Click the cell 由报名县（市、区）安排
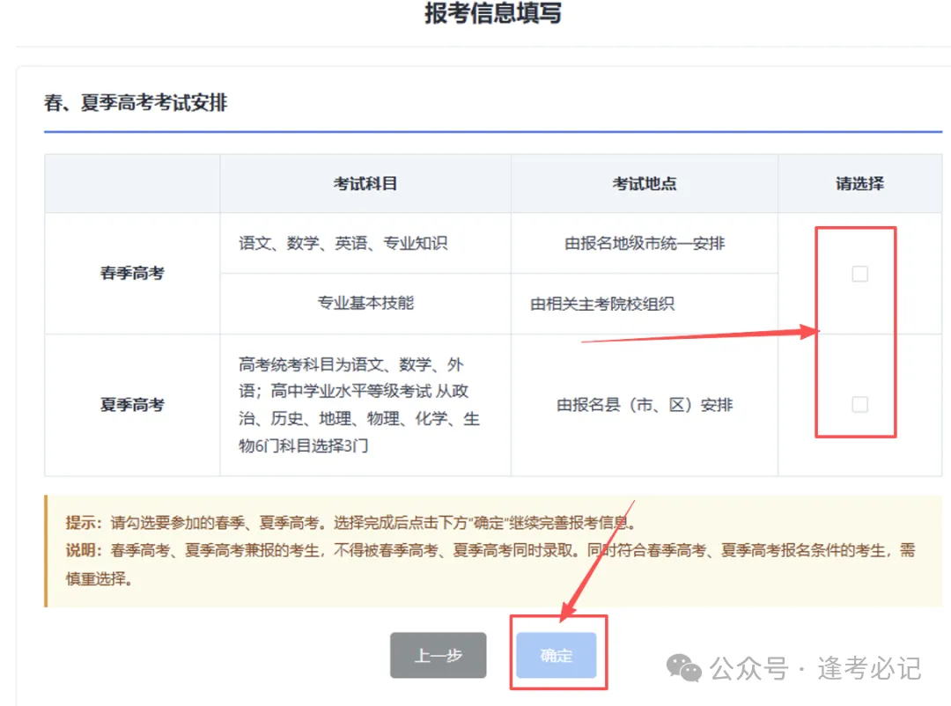Image resolution: width=951 pixels, height=706 pixels. click(644, 405)
